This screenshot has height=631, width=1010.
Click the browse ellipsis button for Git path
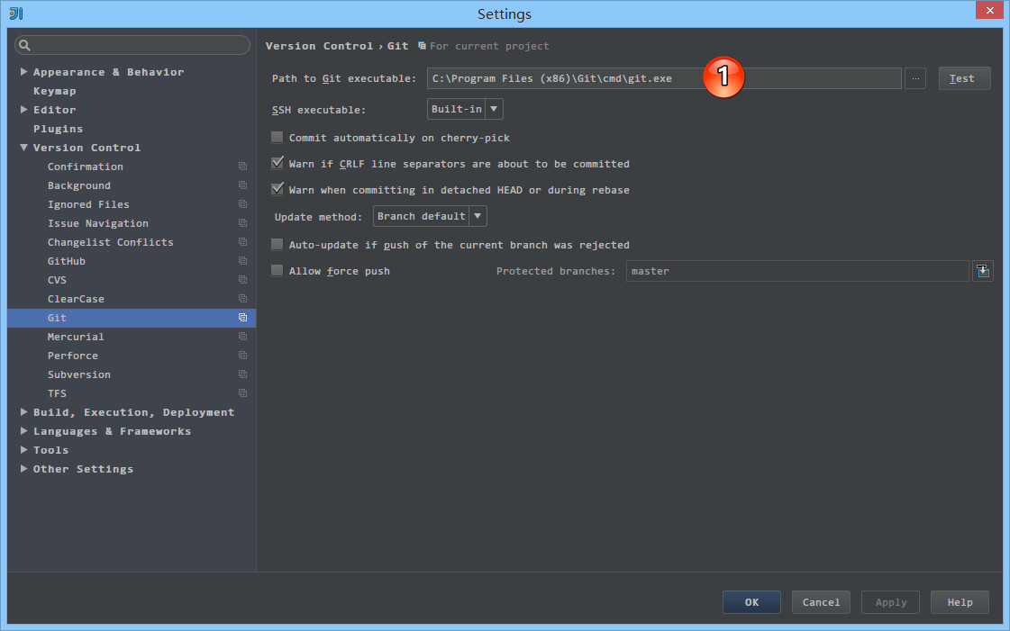[x=915, y=78]
